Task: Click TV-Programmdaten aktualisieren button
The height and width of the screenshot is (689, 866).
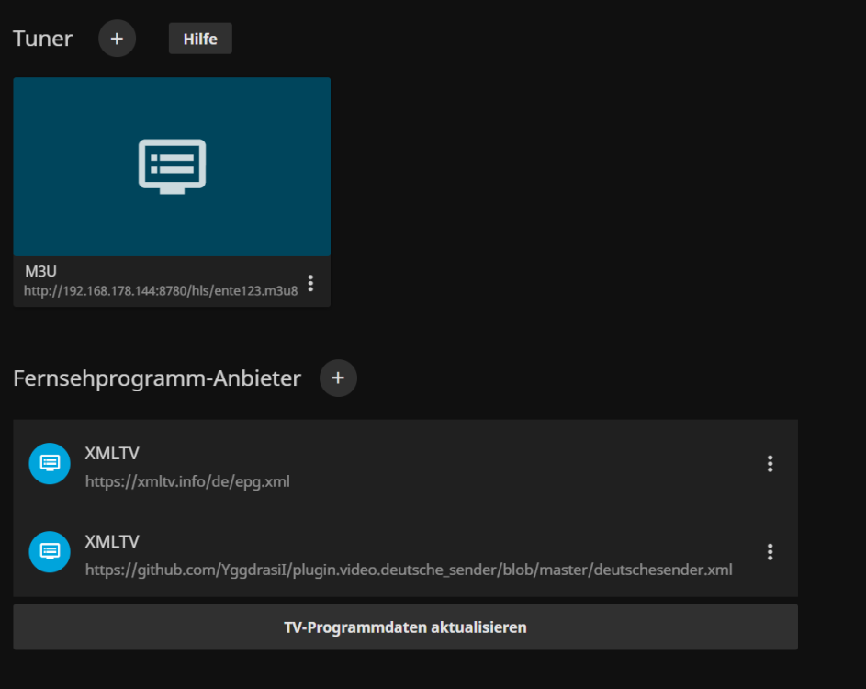Action: [405, 627]
